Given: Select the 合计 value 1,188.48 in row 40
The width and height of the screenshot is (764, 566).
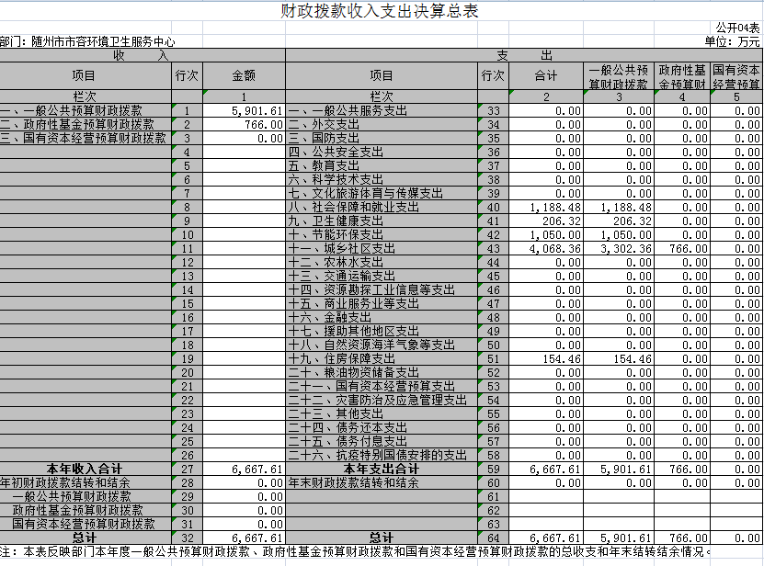Looking at the screenshot, I should click(546, 207).
